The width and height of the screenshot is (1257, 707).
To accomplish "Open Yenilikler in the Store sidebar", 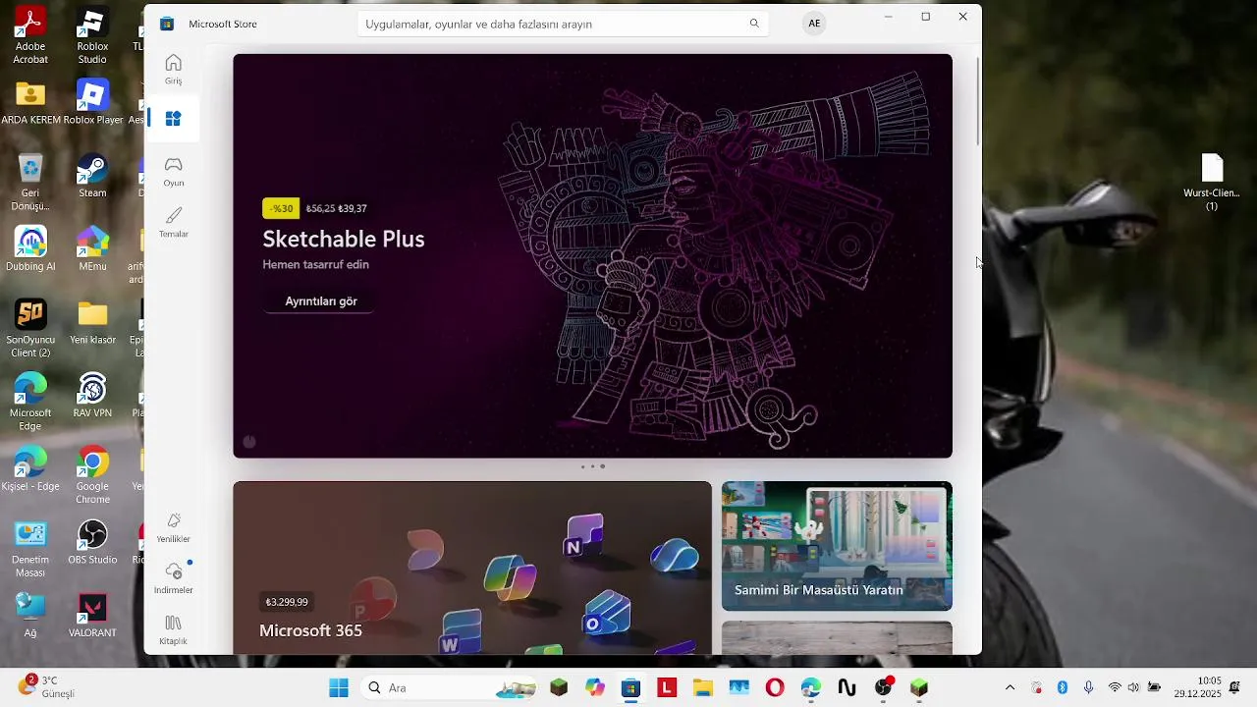I will coord(173,527).
